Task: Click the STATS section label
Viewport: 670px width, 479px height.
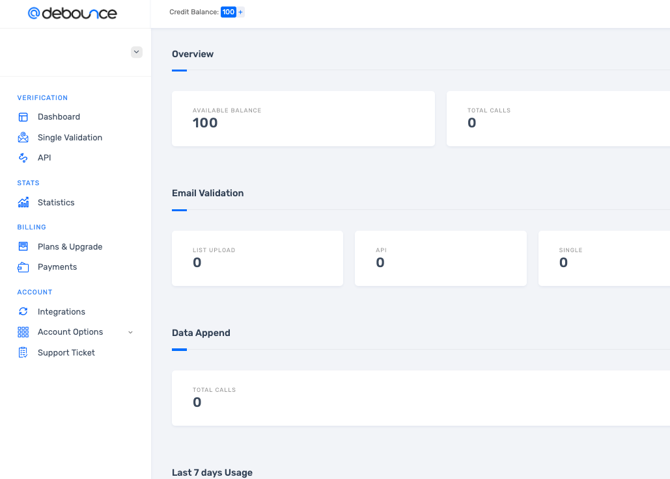Action: point(28,183)
